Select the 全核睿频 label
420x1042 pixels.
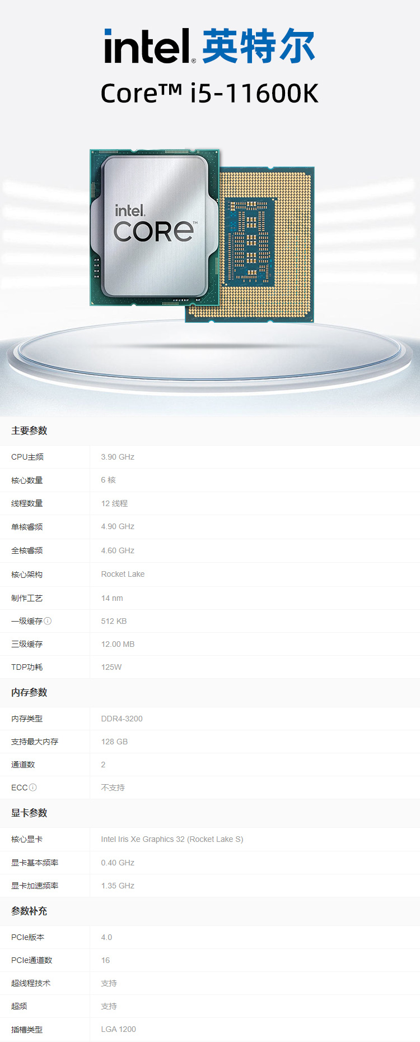tap(27, 550)
